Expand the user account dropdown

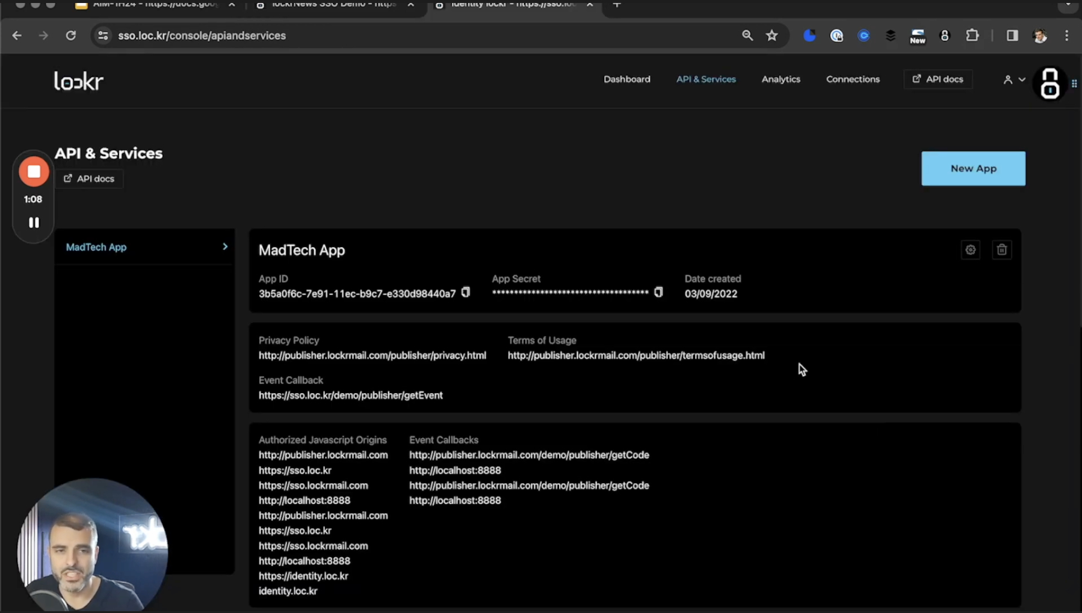tap(1014, 79)
